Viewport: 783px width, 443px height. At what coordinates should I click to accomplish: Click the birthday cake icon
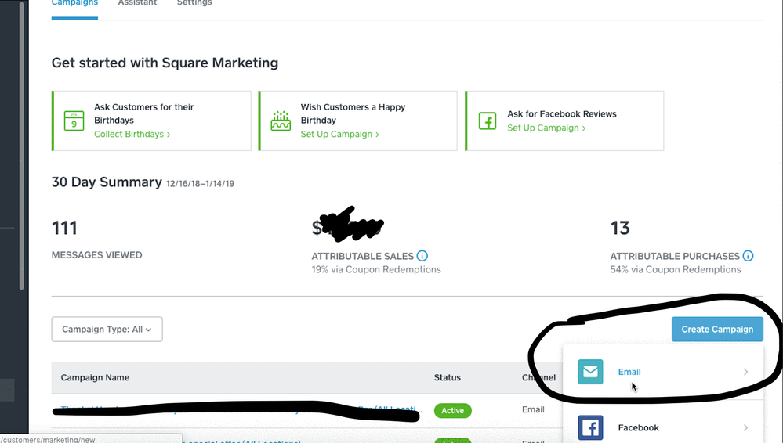(x=280, y=121)
